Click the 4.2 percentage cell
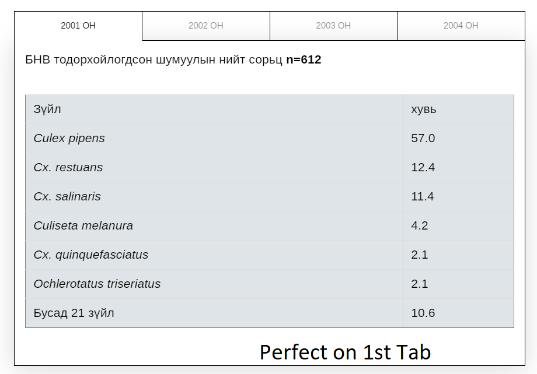This screenshot has height=374, width=537. [x=420, y=225]
